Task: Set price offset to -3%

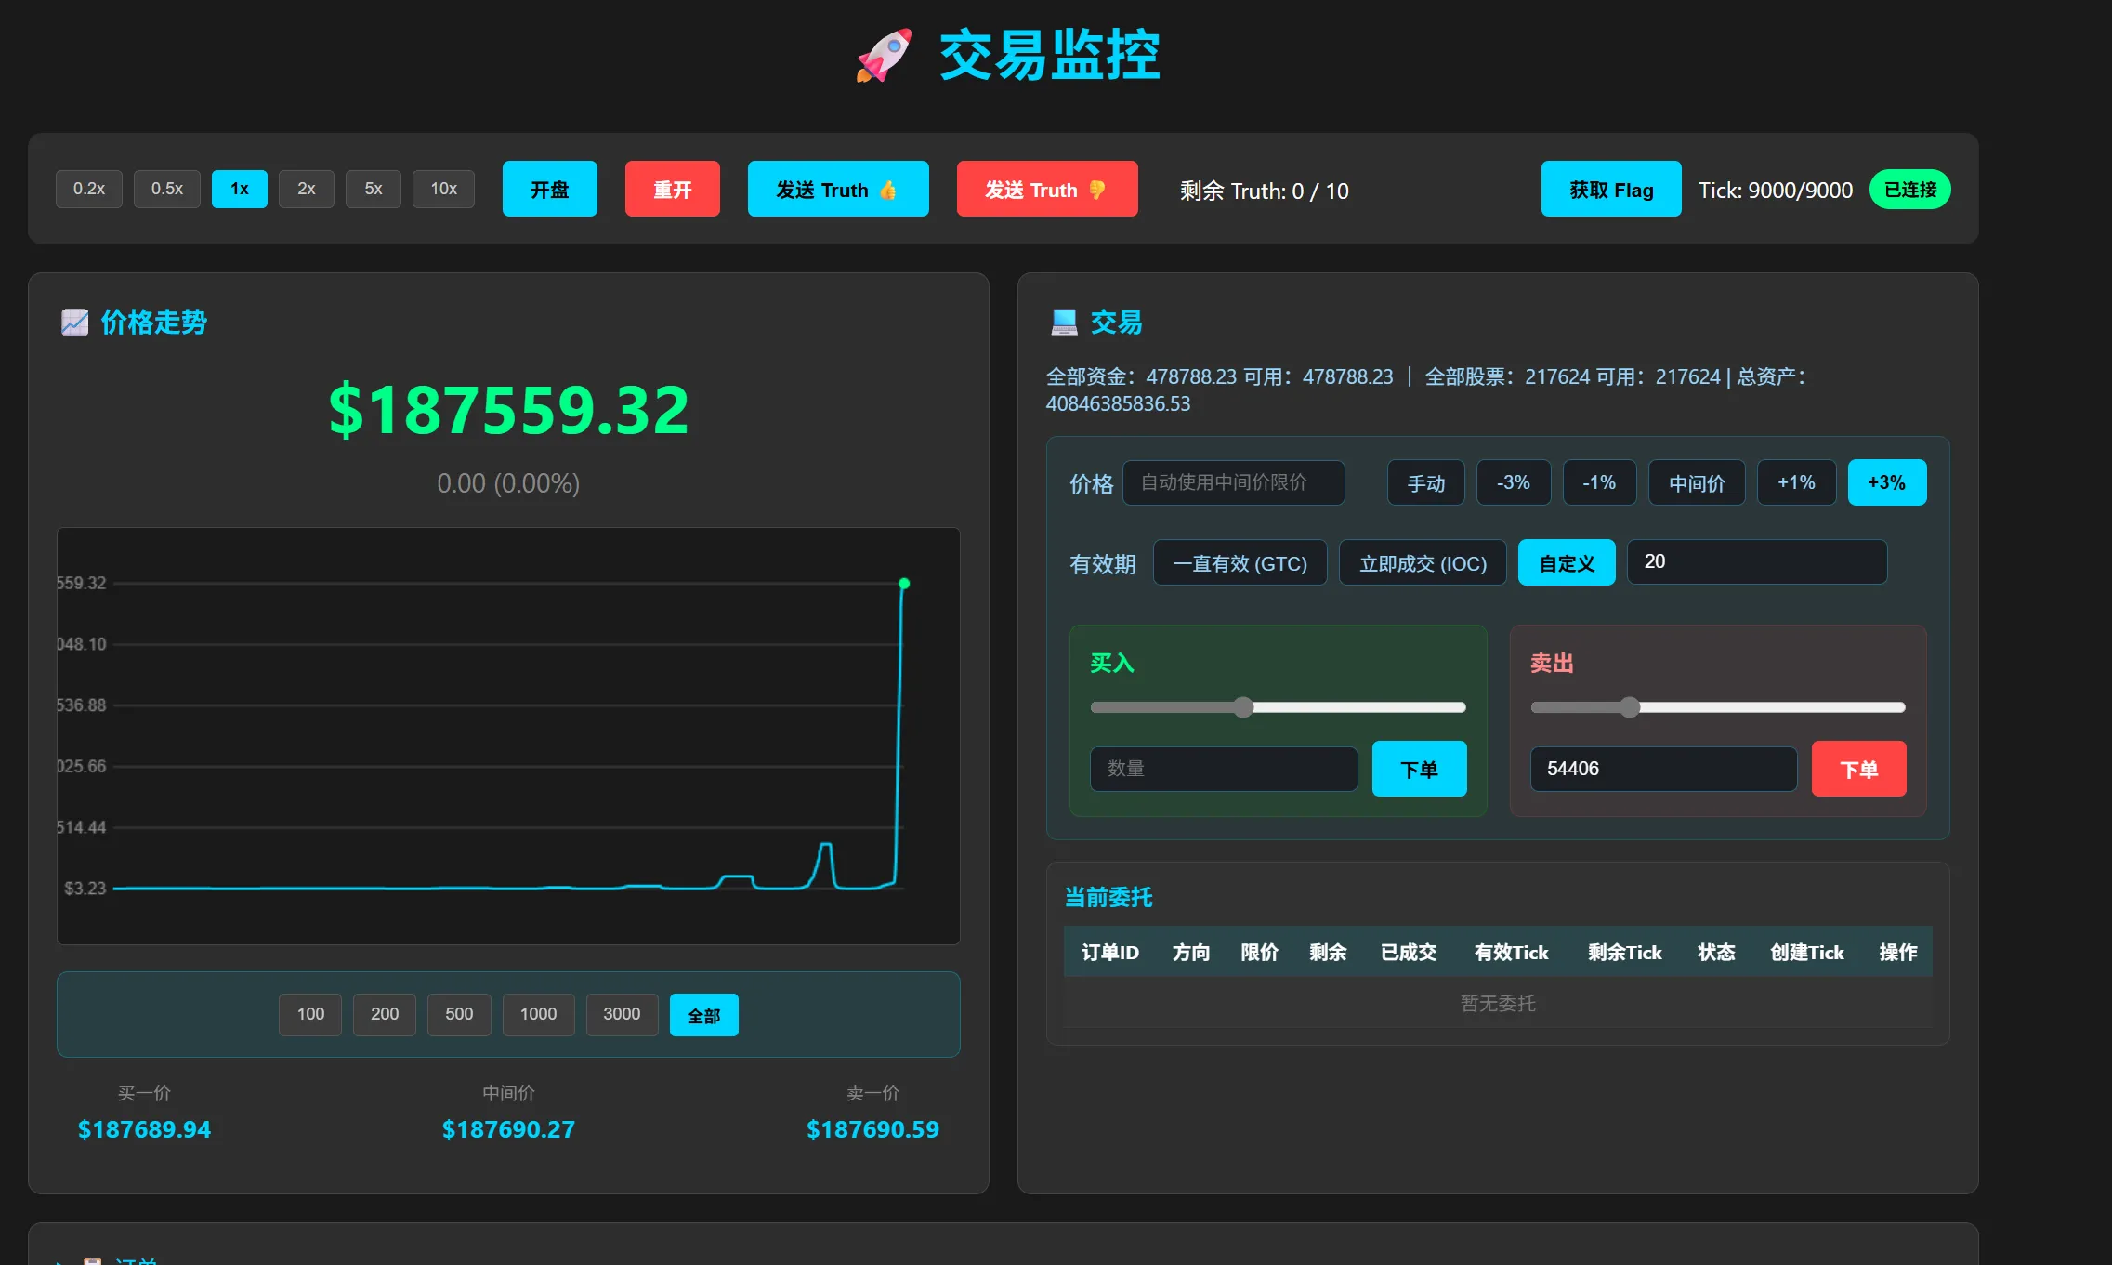Action: [x=1513, y=483]
